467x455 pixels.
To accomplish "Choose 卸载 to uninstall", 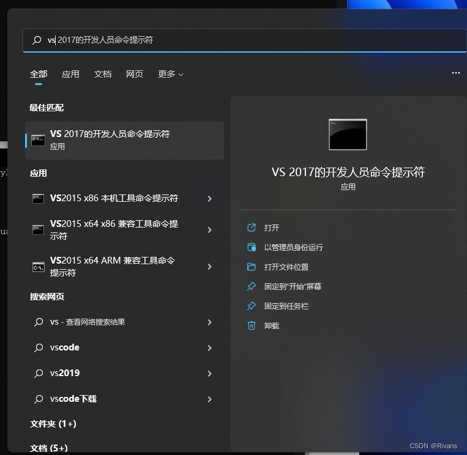I will 272,326.
